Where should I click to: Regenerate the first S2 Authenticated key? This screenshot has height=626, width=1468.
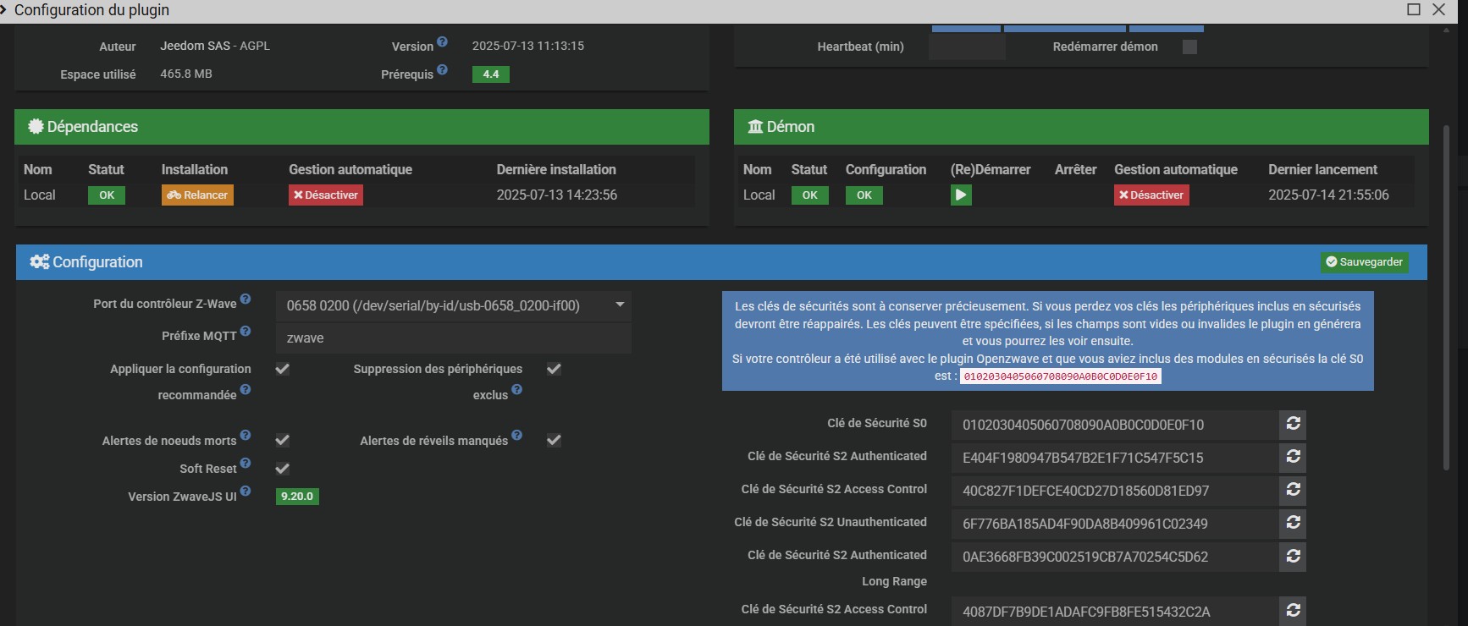tap(1293, 457)
